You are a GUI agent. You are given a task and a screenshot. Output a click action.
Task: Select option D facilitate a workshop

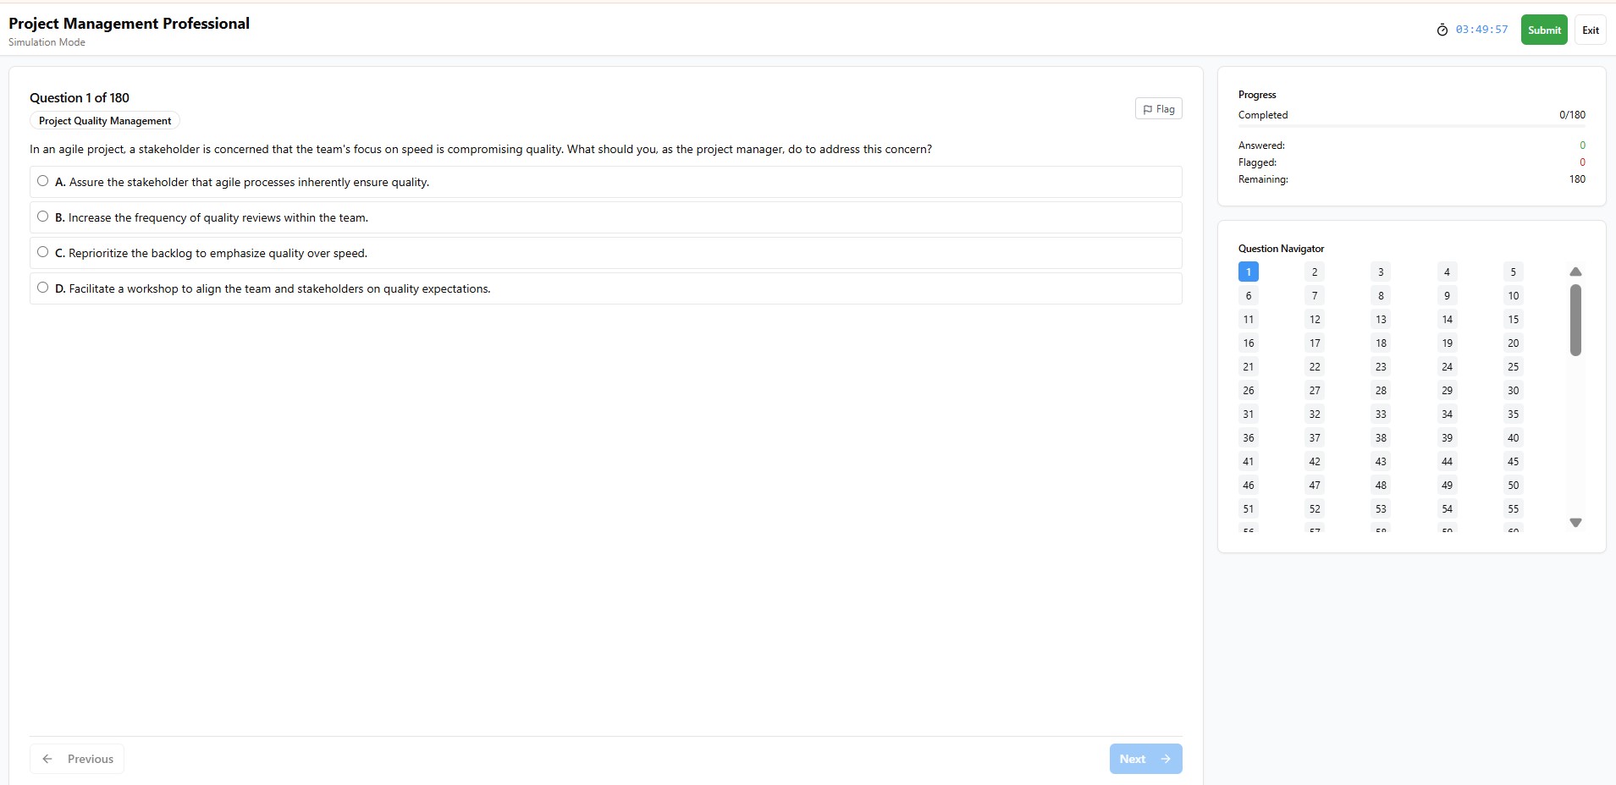point(43,288)
